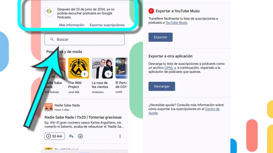The image size is (273, 153).
Task: Open the episode three-dot menu
Action: (x=120, y=136)
